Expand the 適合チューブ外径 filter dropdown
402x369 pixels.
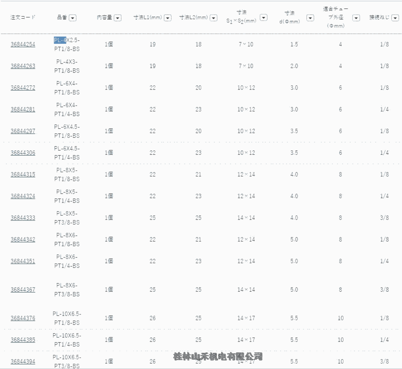356,18
